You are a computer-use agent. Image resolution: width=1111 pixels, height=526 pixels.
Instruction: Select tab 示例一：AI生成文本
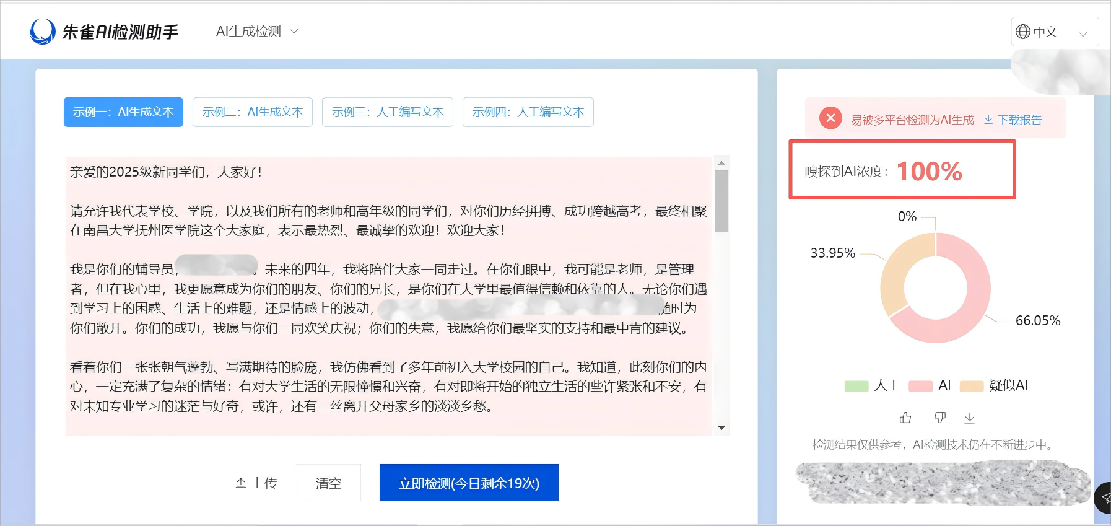pos(123,112)
